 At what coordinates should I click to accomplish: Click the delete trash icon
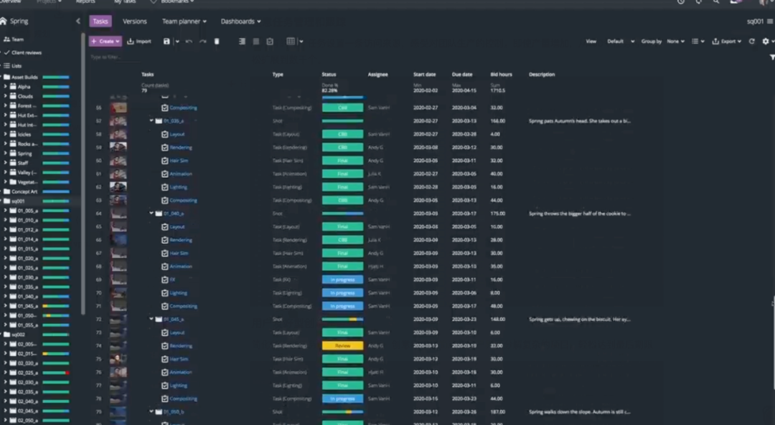217,42
